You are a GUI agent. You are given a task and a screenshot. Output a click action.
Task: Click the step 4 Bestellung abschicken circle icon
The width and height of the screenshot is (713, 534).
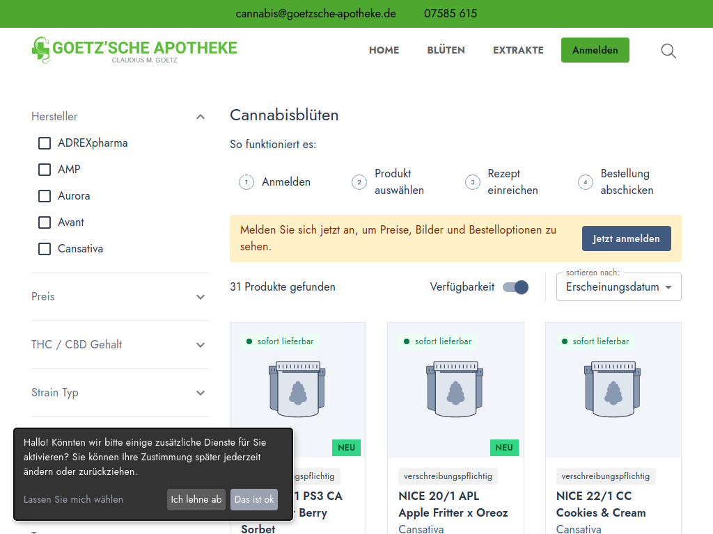586,182
